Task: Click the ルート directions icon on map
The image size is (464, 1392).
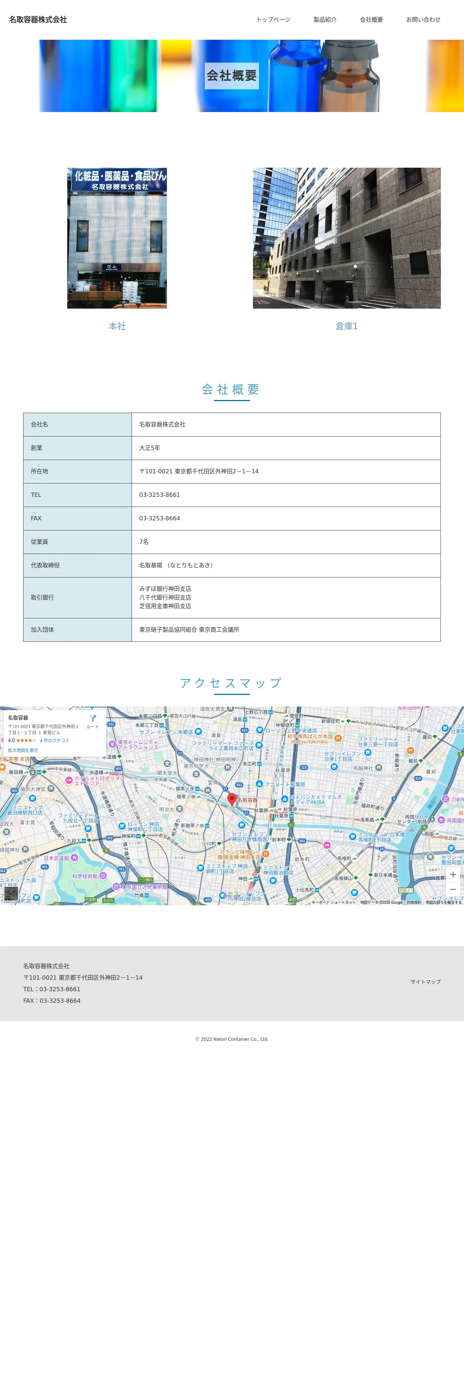Action: coord(93,722)
